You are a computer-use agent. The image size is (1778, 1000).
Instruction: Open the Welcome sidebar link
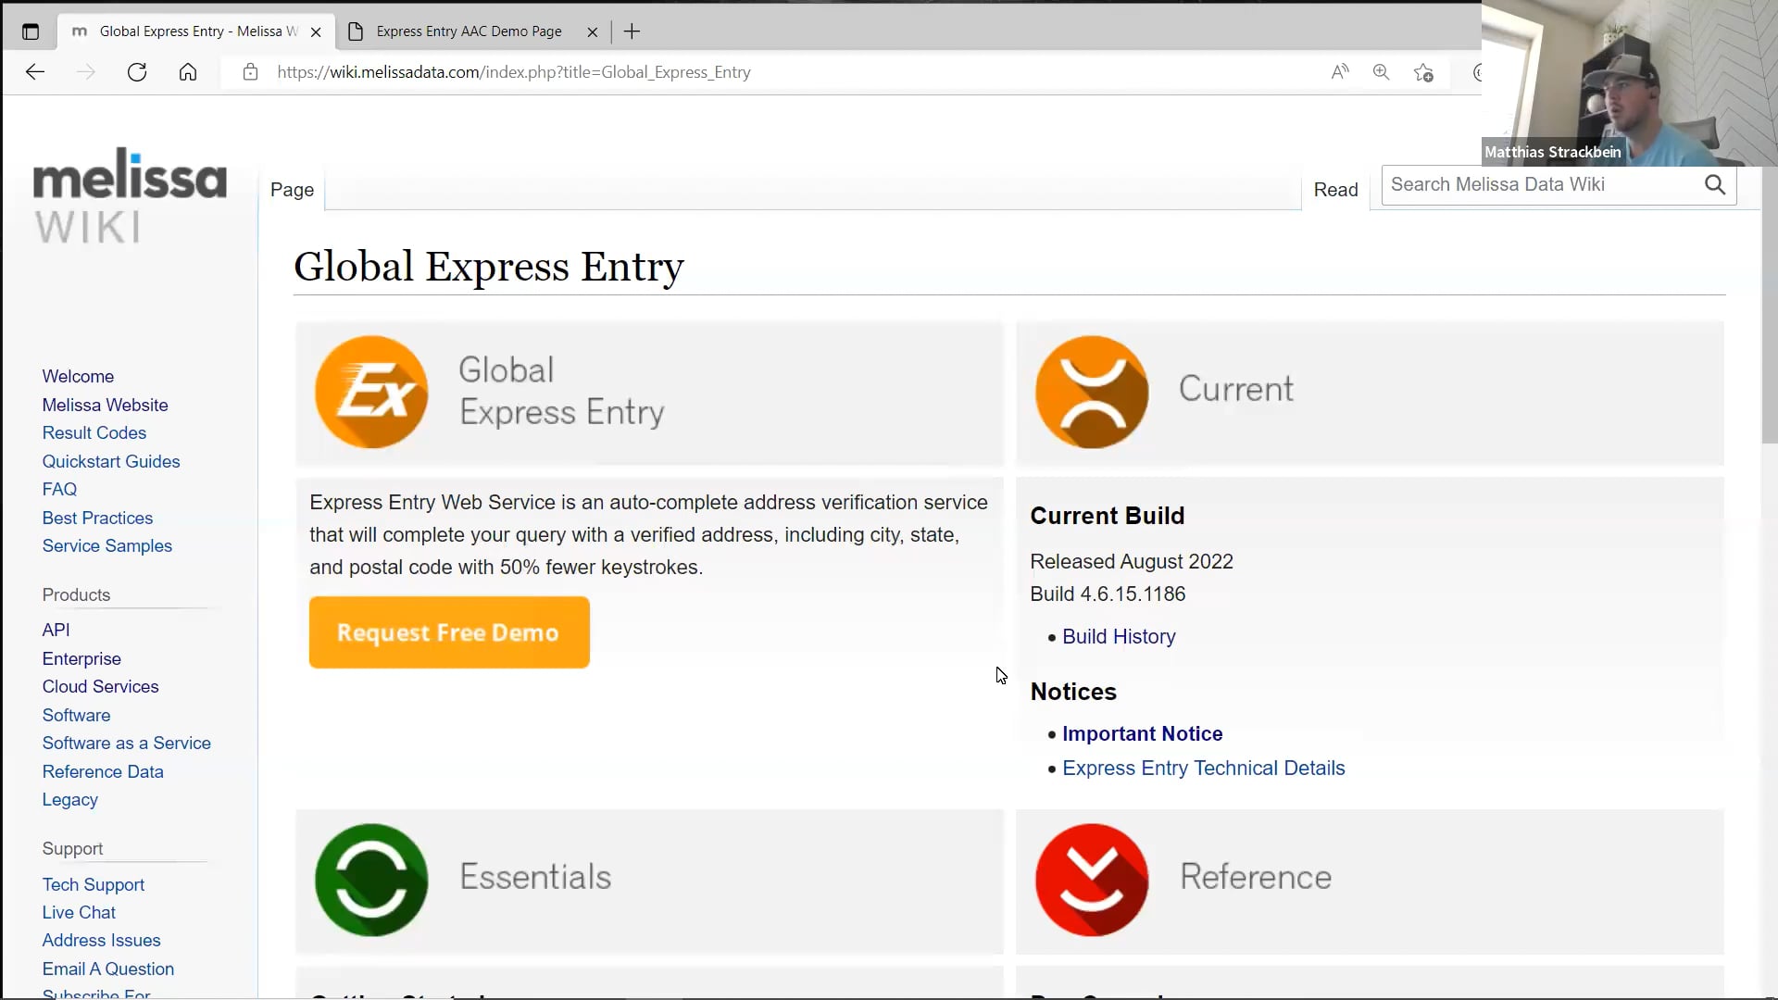click(x=78, y=377)
